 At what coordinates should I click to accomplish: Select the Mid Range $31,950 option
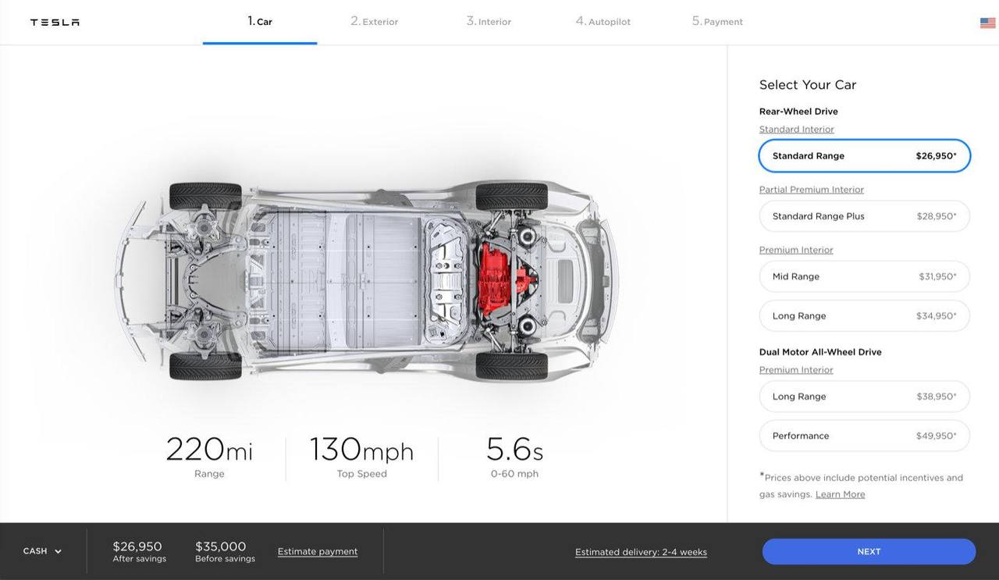pos(864,276)
